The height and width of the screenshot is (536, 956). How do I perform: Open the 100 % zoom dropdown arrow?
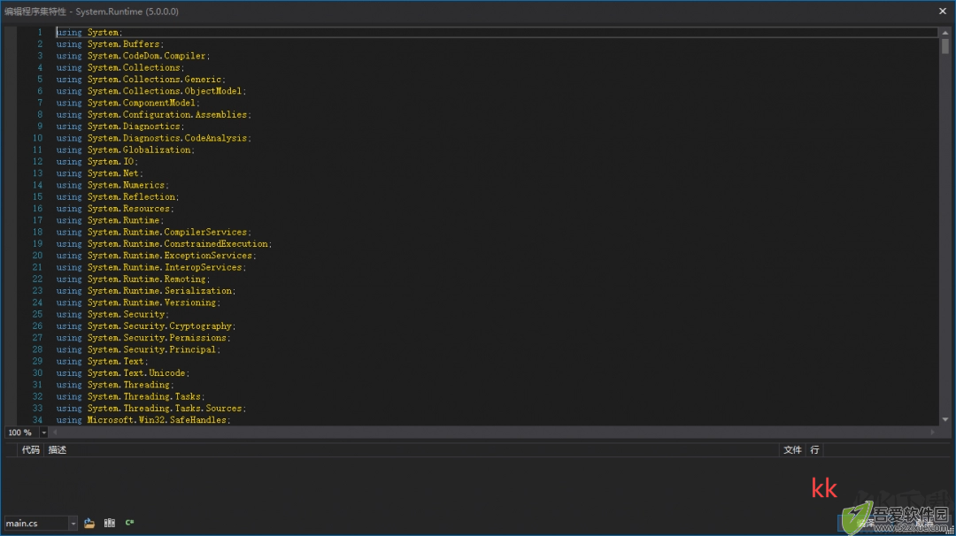click(43, 433)
